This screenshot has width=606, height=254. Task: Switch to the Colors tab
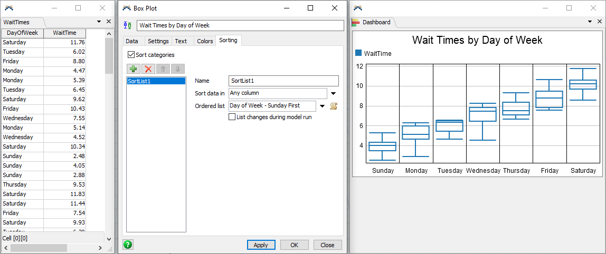[205, 41]
